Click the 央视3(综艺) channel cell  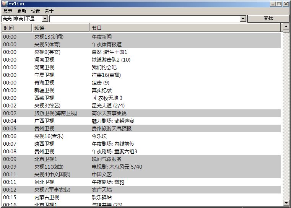click(47, 106)
